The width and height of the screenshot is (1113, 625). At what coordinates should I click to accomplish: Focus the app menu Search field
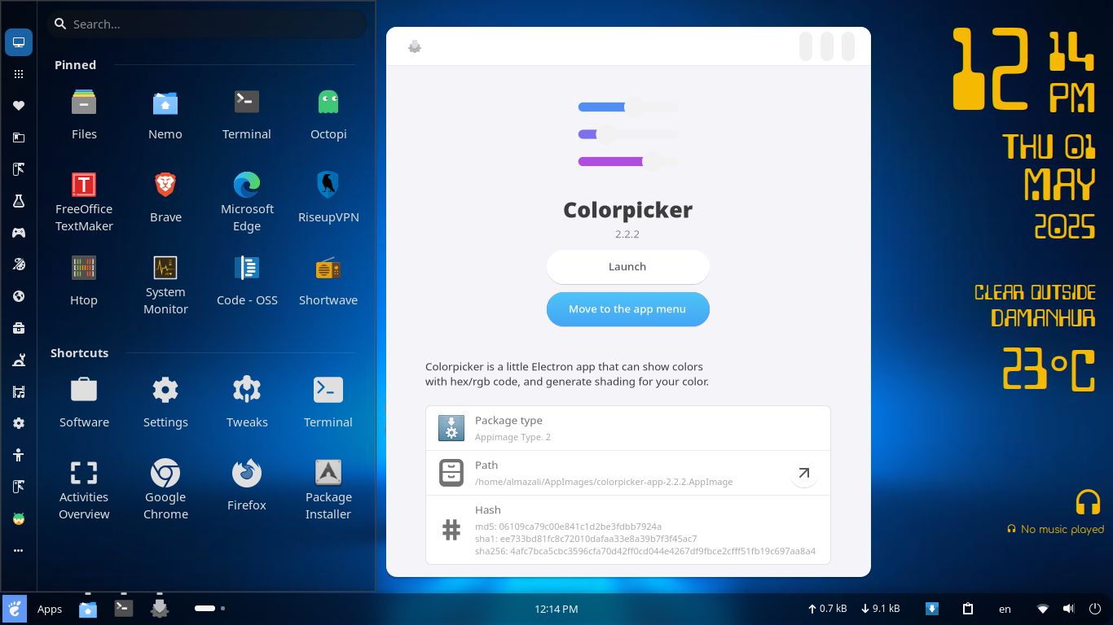point(206,24)
